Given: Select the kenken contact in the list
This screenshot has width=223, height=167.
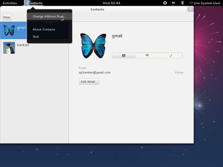Looking at the screenshot, I should pos(34,48).
